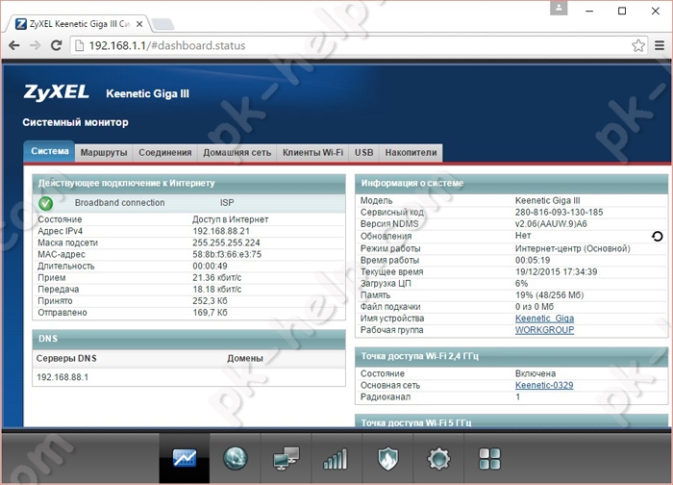673x485 pixels.
Task: Open the System settings gear icon
Action: click(438, 458)
